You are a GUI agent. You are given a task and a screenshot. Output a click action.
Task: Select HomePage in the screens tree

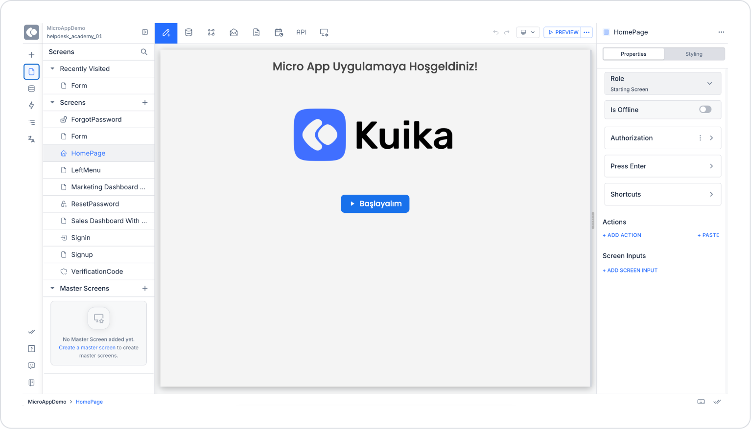(99, 153)
